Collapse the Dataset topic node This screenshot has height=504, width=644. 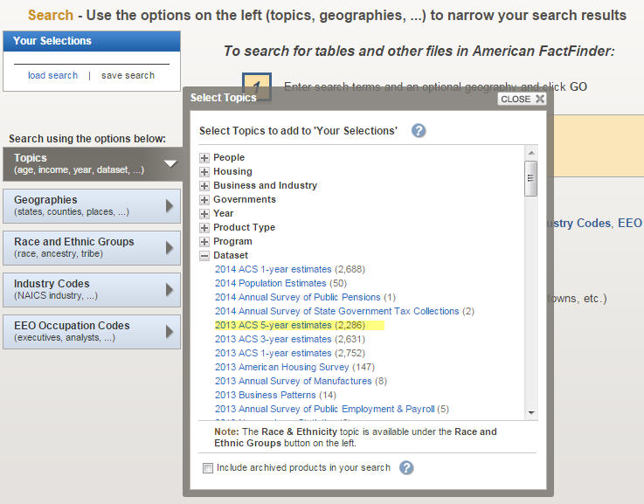204,256
